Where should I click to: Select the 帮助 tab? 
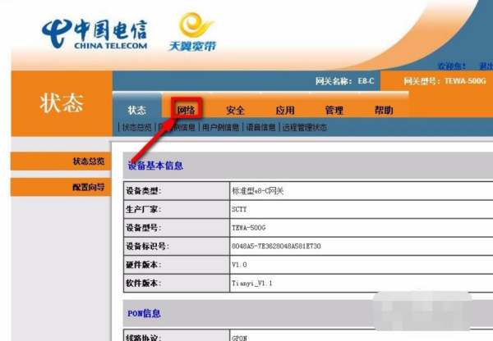click(x=384, y=110)
